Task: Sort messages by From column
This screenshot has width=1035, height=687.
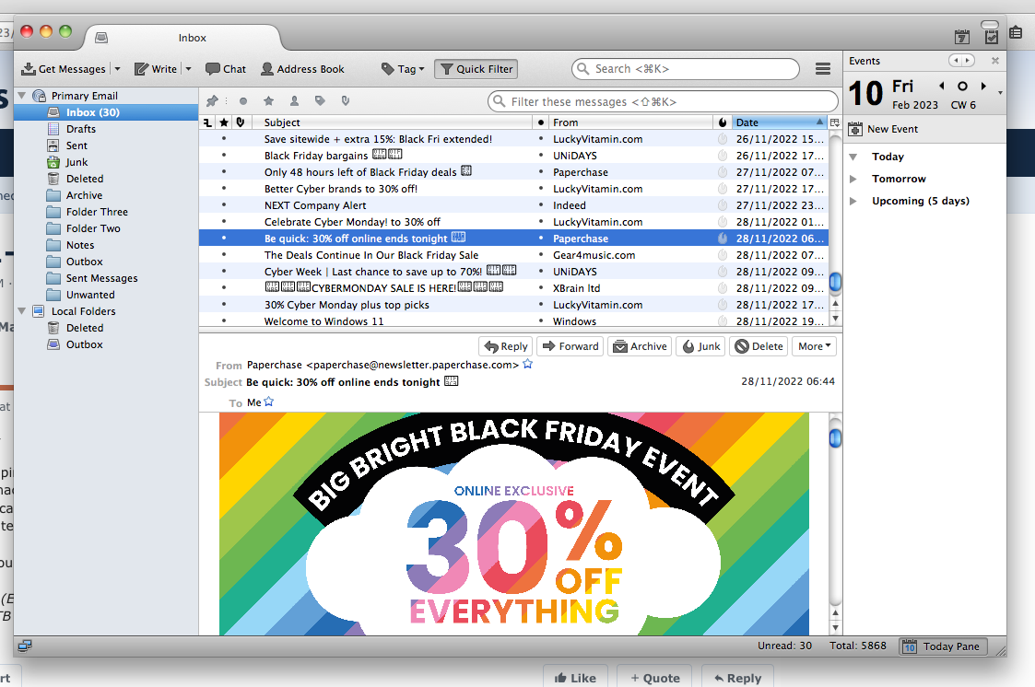Action: click(x=631, y=122)
